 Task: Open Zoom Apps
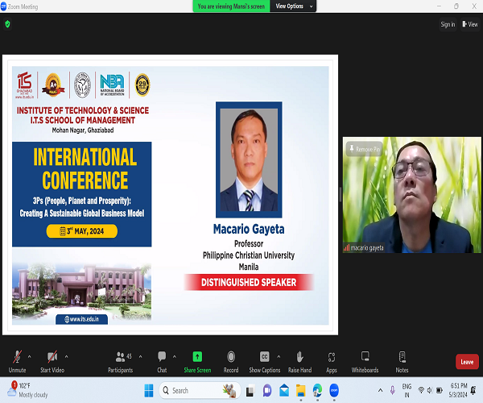tap(332, 362)
